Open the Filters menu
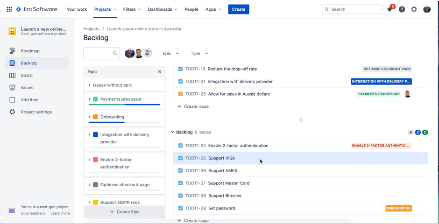The height and width of the screenshot is (224, 439). click(x=132, y=9)
